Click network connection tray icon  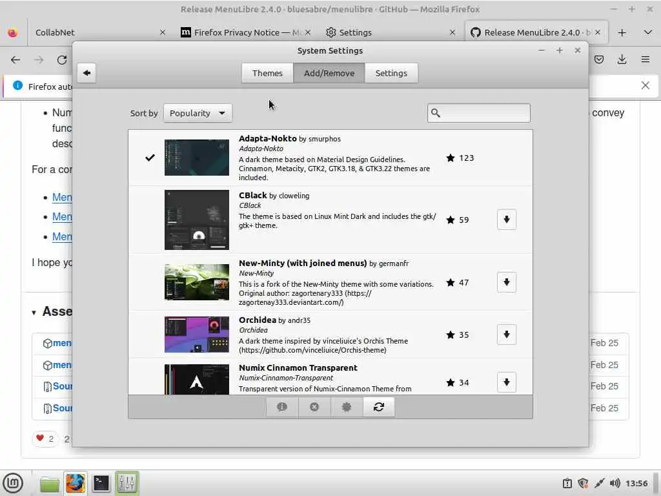599,483
